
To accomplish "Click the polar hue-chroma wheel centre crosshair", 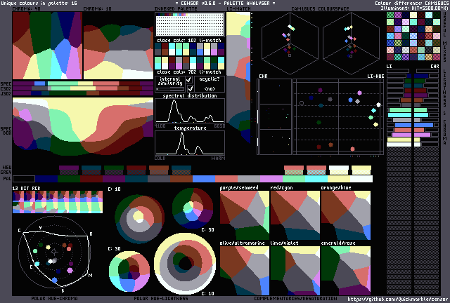I will pyautogui.click(x=55, y=252).
